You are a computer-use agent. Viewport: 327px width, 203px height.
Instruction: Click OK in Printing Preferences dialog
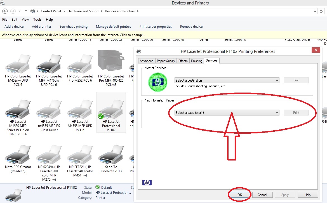tap(240, 195)
